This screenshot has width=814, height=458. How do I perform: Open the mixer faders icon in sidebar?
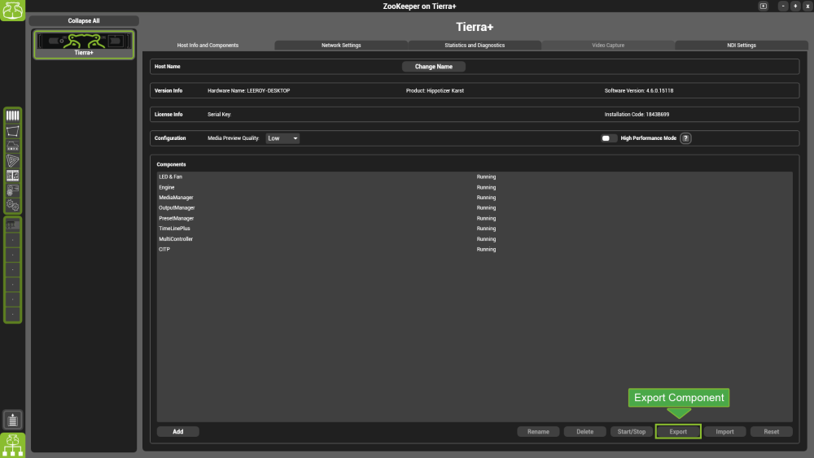(x=12, y=116)
